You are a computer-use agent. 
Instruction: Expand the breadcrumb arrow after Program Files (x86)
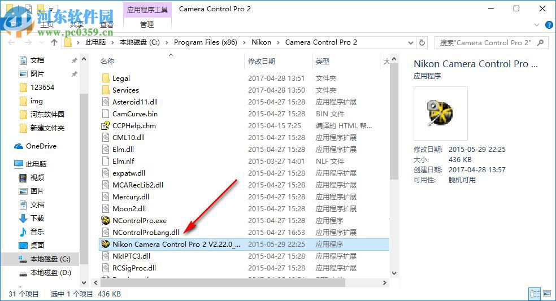(x=244, y=42)
